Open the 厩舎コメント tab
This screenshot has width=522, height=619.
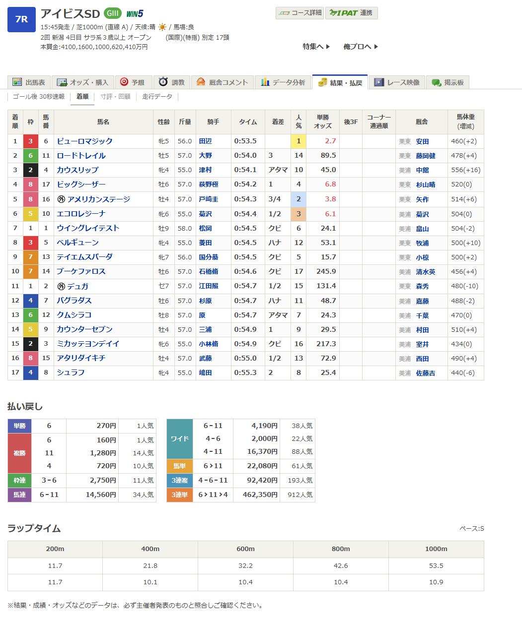point(223,82)
